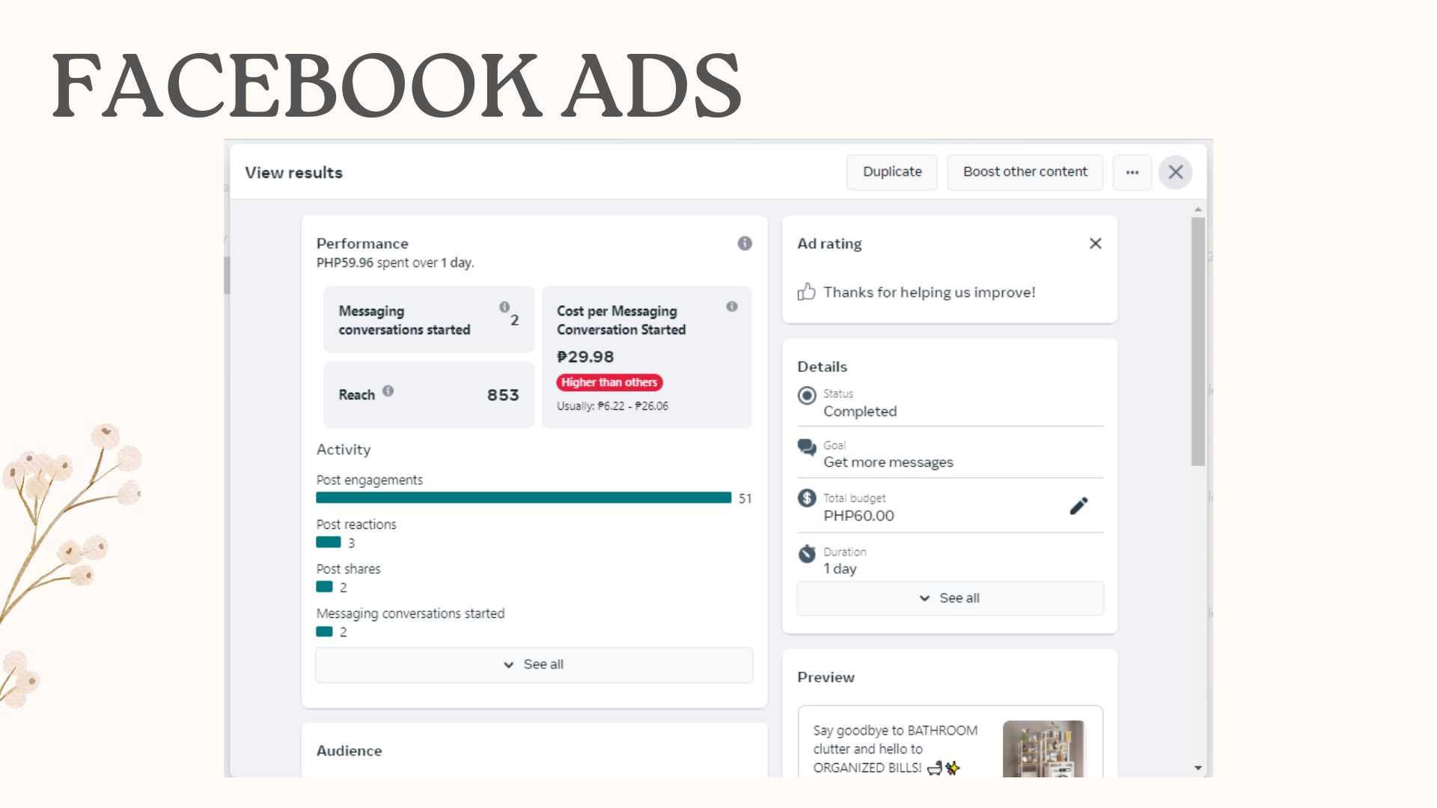Edit total budget with pencil icon
1437x808 pixels.
1078,506
